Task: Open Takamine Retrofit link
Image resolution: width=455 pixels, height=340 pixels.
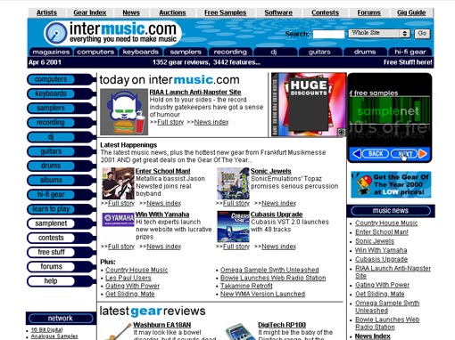Action: pos(246,286)
